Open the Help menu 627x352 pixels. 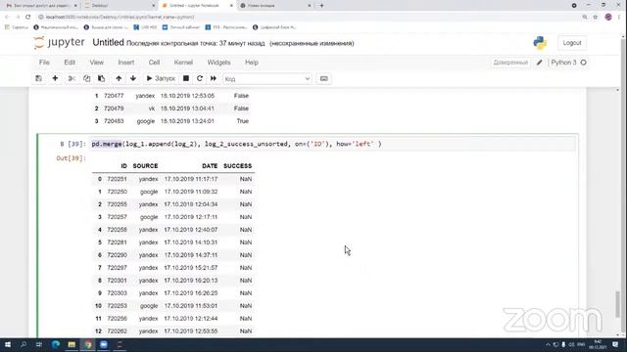[252, 63]
